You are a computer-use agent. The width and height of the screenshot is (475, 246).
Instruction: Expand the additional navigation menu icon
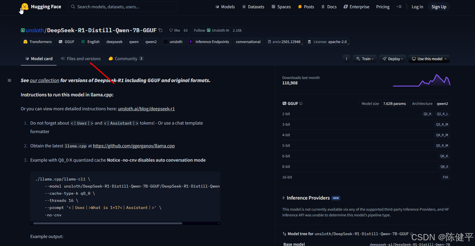tap(399, 7)
